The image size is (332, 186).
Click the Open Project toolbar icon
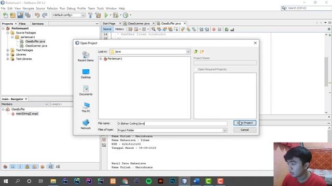coord(20,15)
